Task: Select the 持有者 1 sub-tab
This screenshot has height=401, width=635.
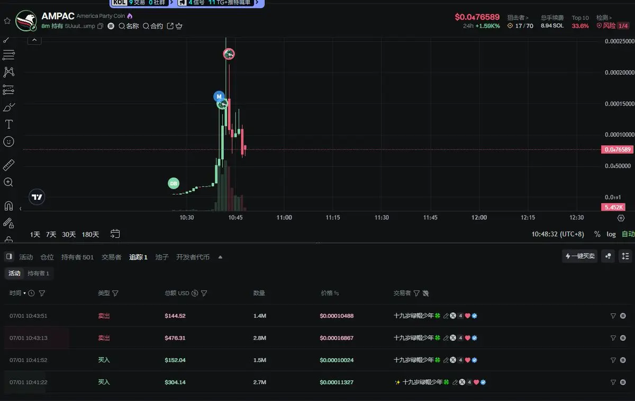Action: (x=38, y=274)
